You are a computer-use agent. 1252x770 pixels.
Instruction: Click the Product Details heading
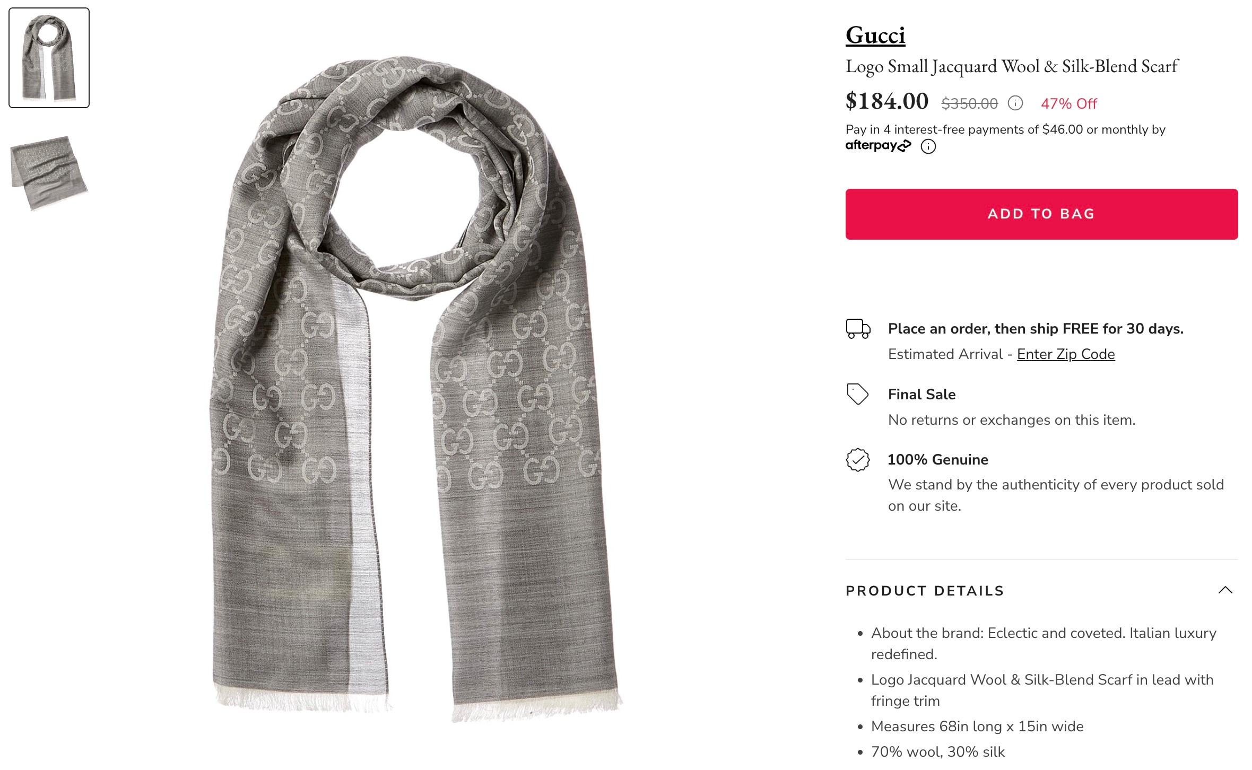pos(925,591)
